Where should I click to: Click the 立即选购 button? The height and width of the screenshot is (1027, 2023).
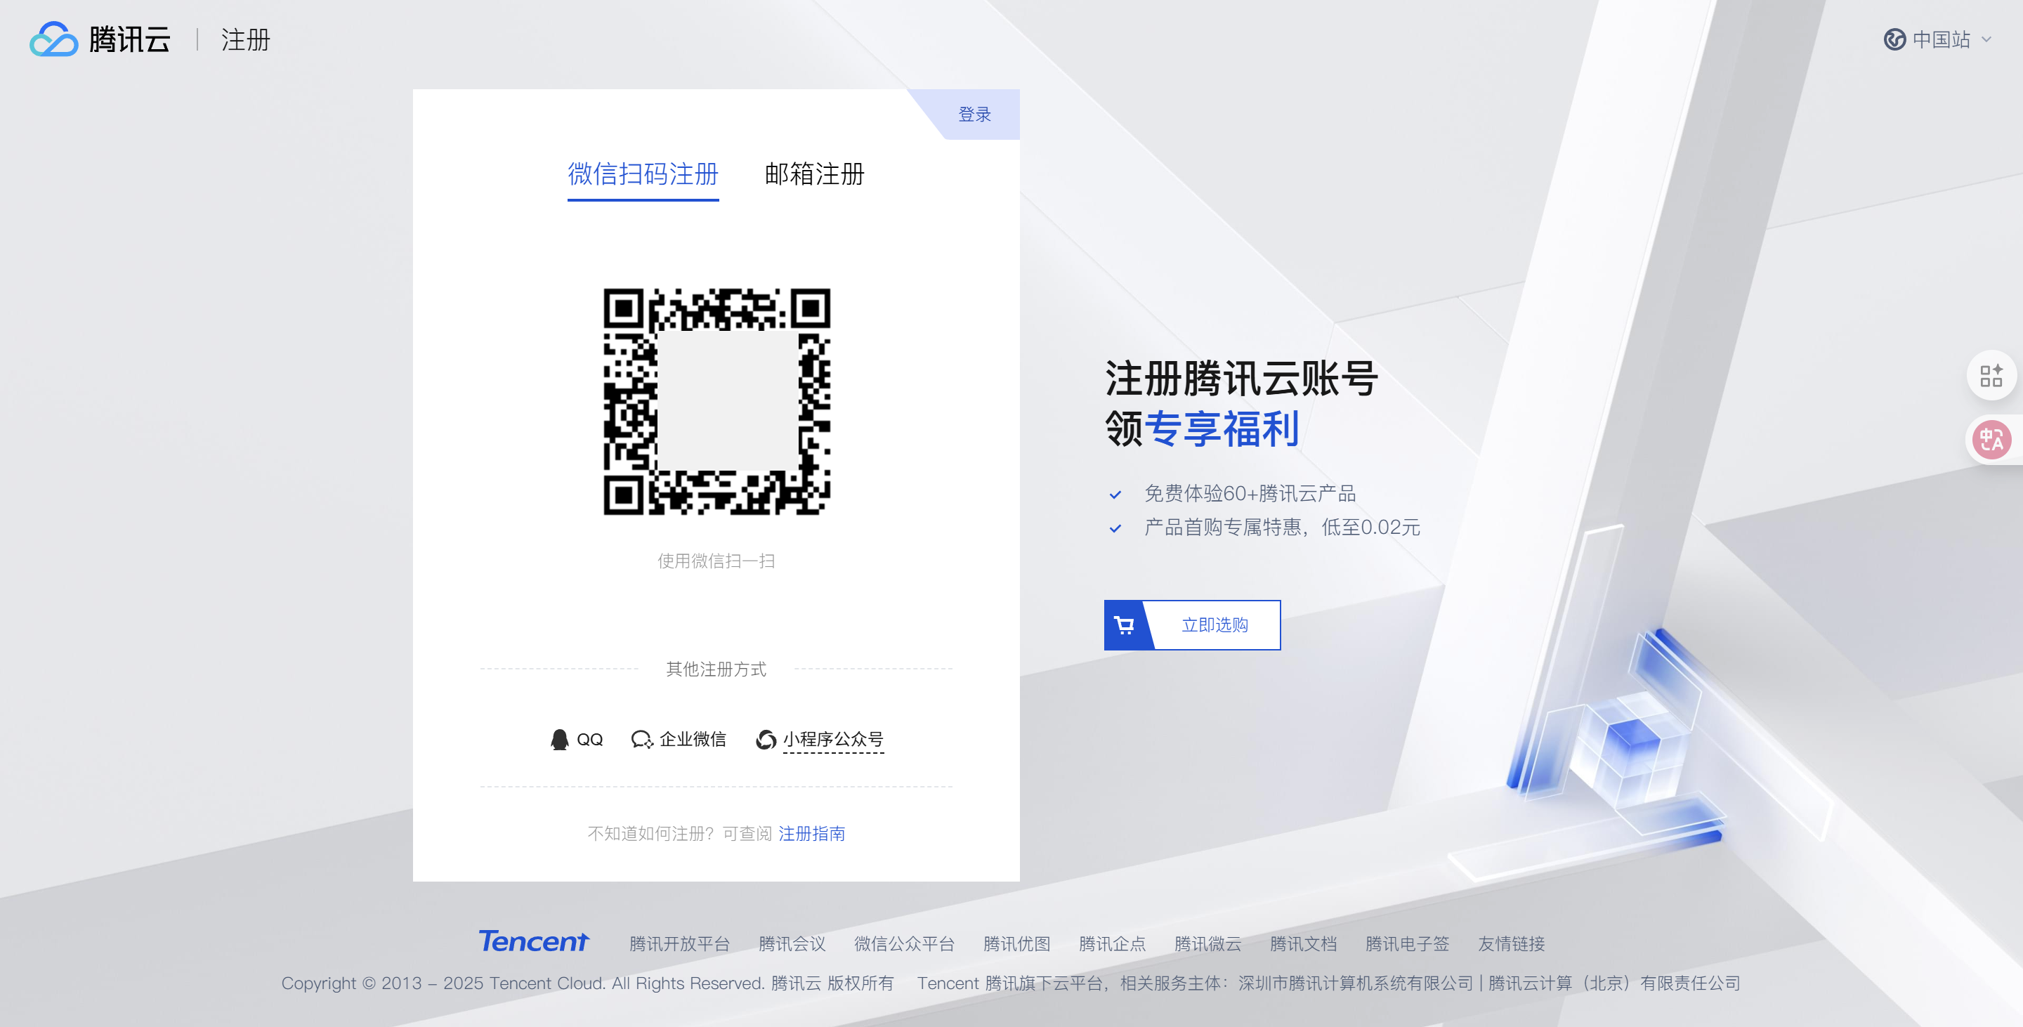1214,625
